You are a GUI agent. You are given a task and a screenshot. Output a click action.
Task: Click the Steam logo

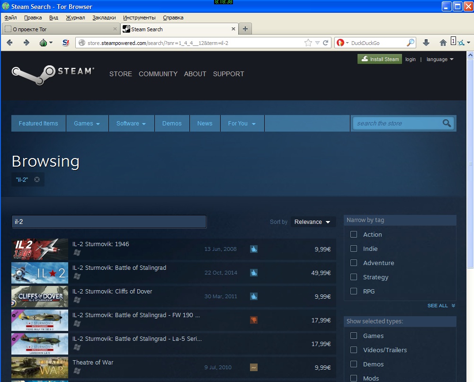point(53,75)
